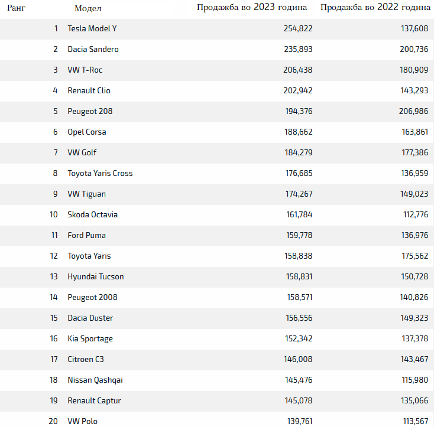This screenshot has height=427, width=434.
Task: Click the Nissan Qashqai model name
Action: point(95,380)
